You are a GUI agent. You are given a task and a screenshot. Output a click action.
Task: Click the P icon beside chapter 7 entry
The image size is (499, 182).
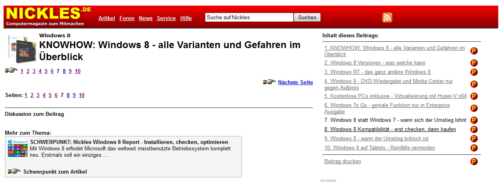[x=474, y=120]
